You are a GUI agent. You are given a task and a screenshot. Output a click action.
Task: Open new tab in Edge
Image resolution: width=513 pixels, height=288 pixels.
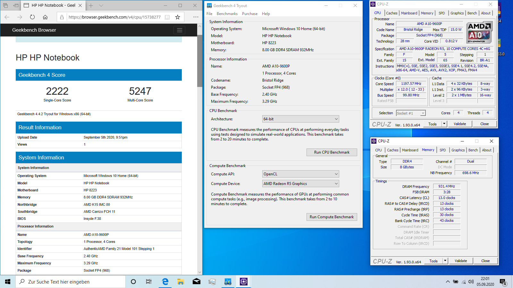pyautogui.click(x=91, y=5)
